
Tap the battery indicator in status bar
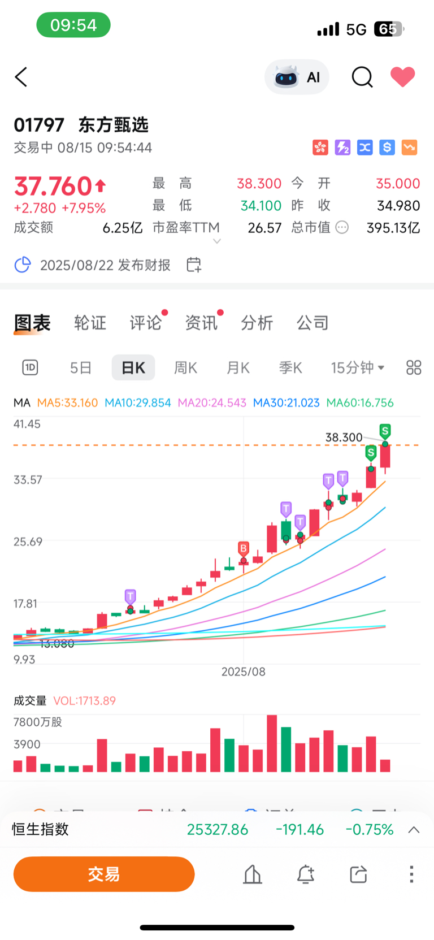coord(389,29)
